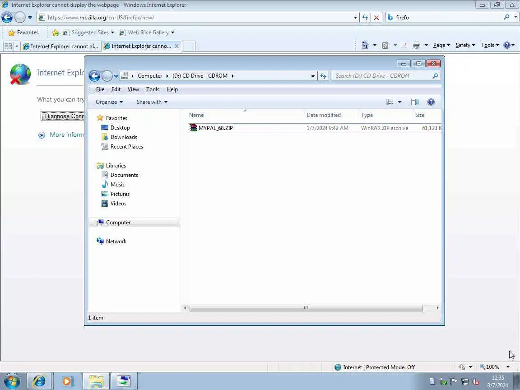Click the IE RSS feeds icon
520x390 pixels.
[x=385, y=46]
